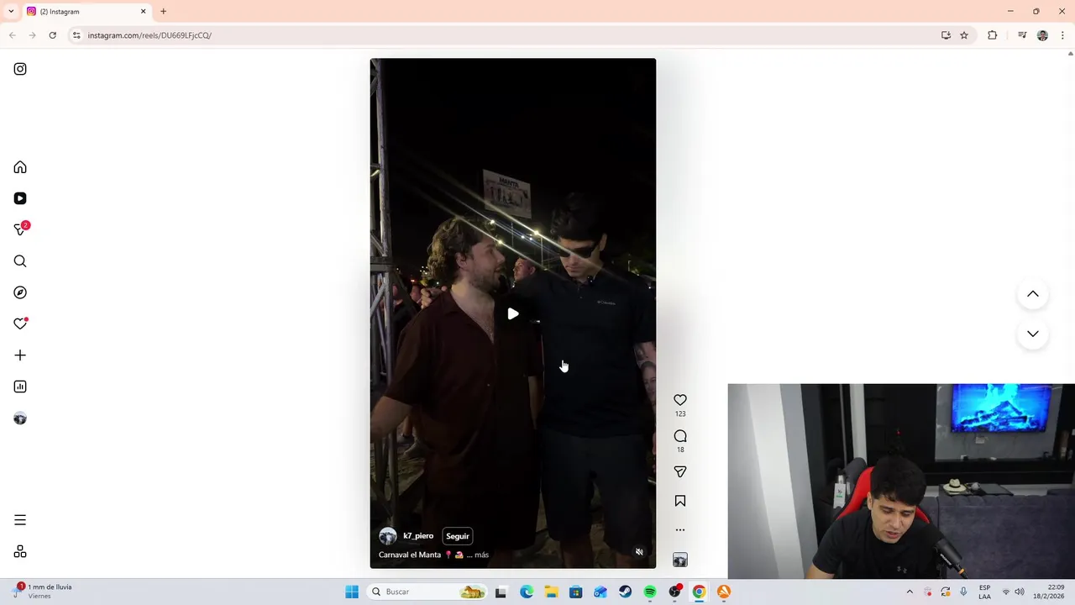Open reel three-dot options menu
Viewport: 1075px width, 605px height.
click(680, 529)
